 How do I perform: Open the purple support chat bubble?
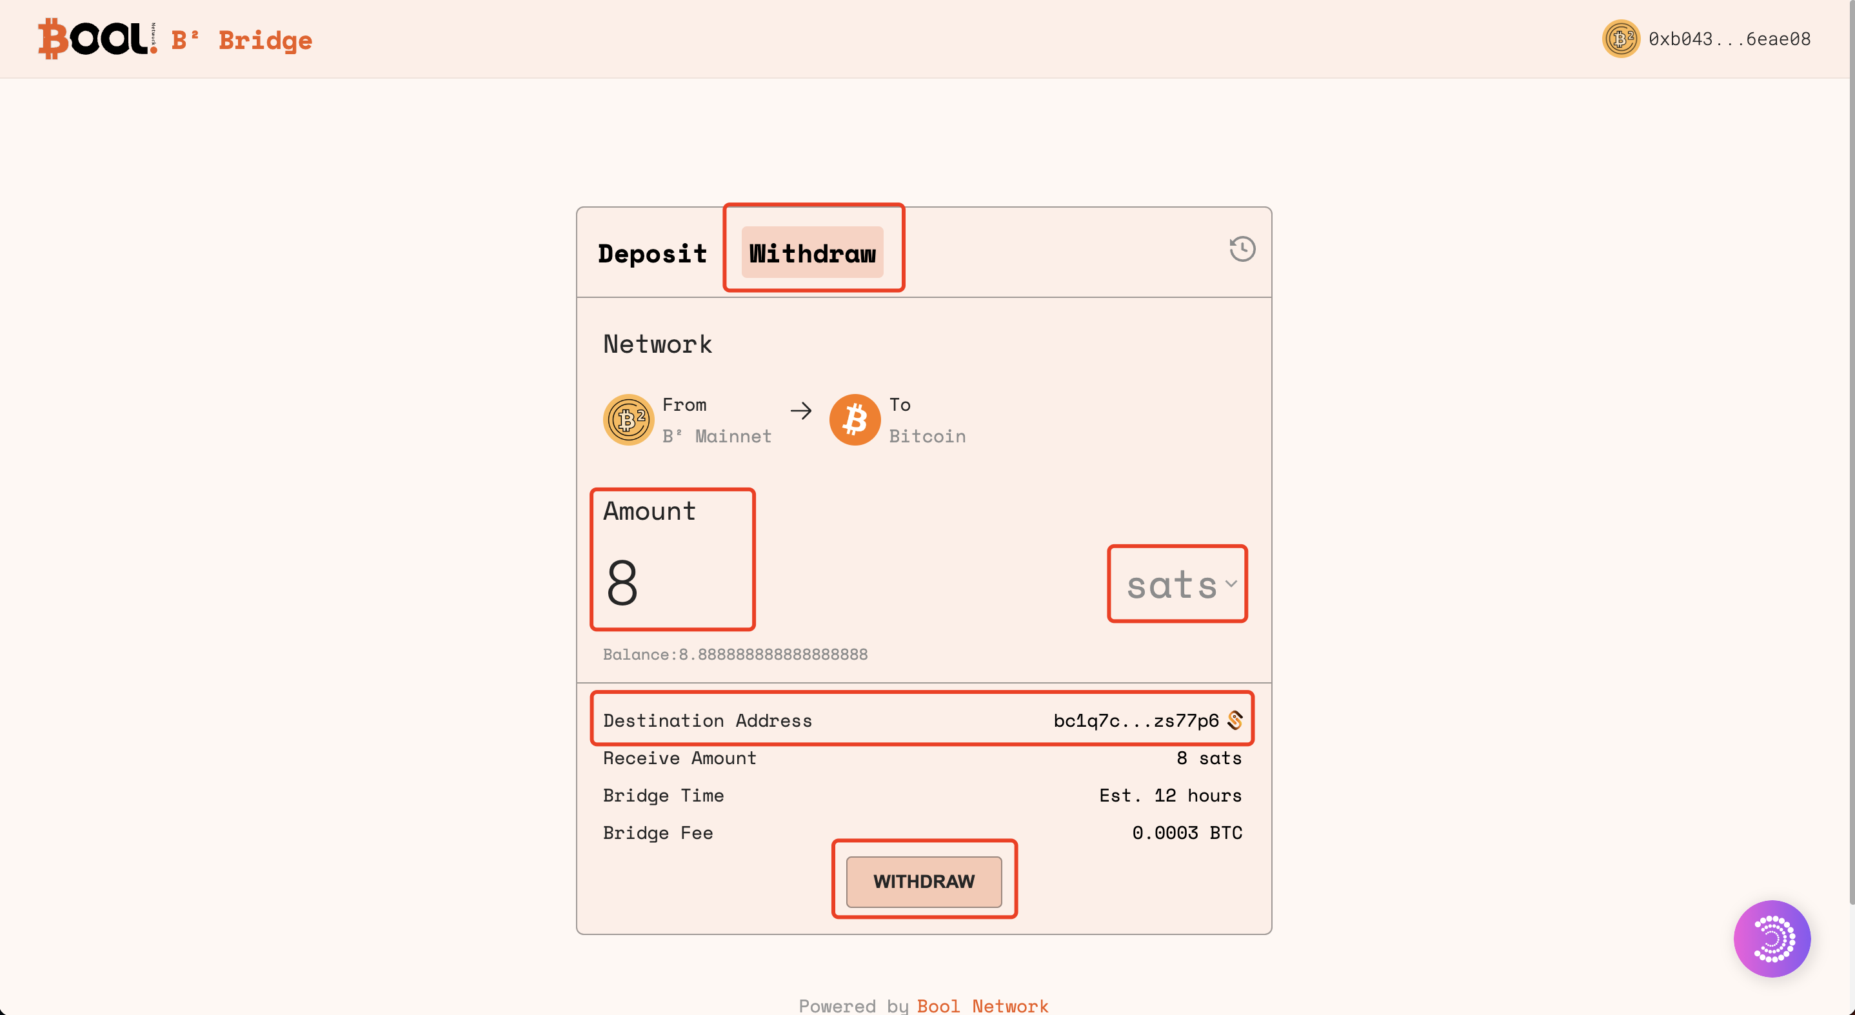click(x=1771, y=938)
